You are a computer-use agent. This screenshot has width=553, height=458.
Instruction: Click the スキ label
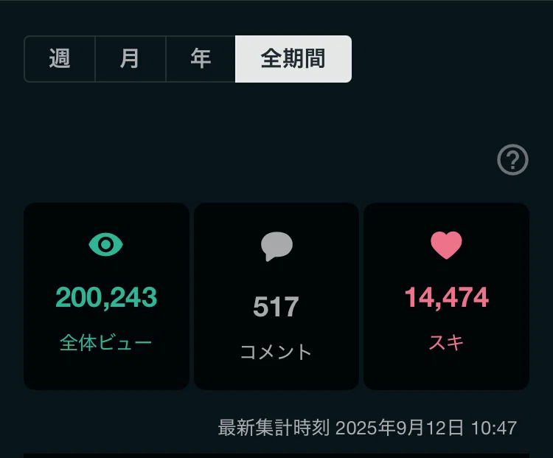pos(446,342)
